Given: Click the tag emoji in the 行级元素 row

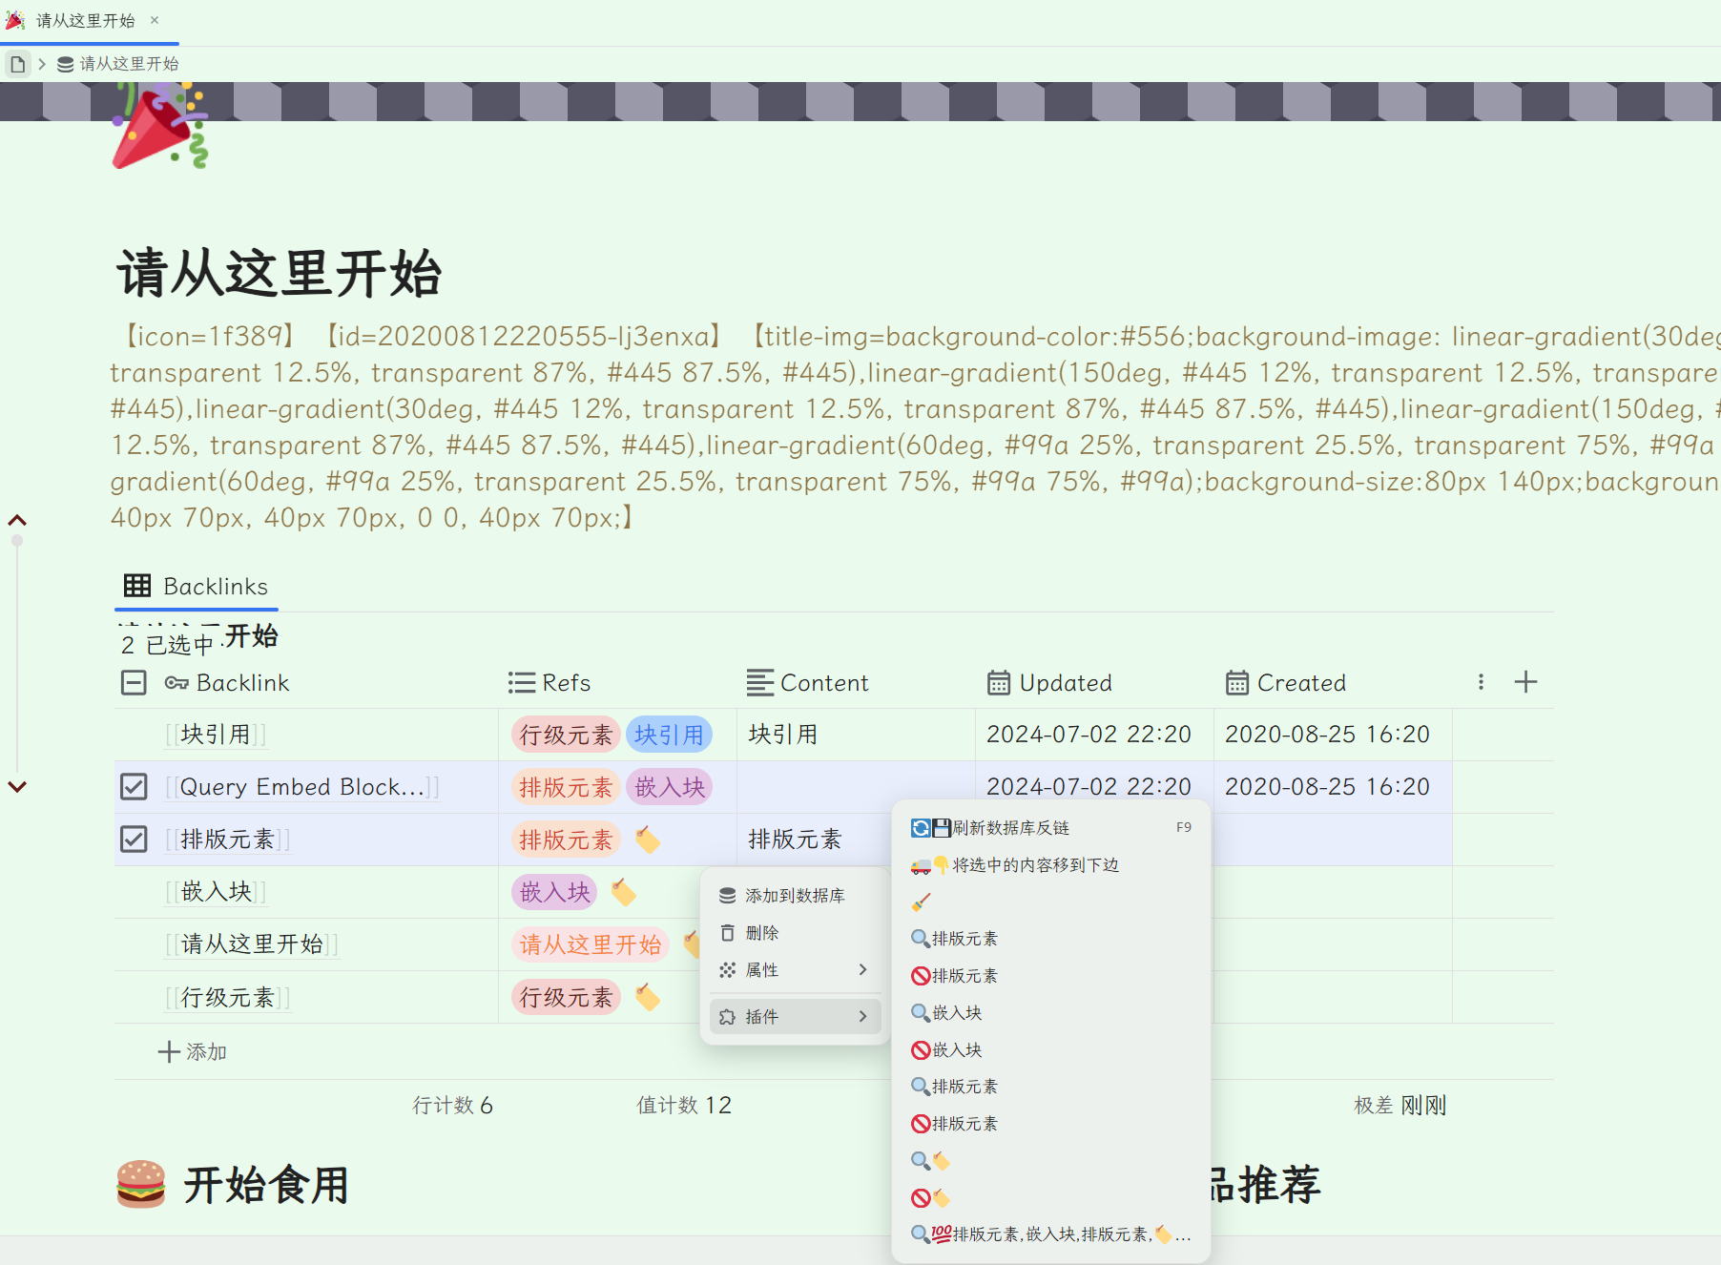Looking at the screenshot, I should [x=648, y=997].
